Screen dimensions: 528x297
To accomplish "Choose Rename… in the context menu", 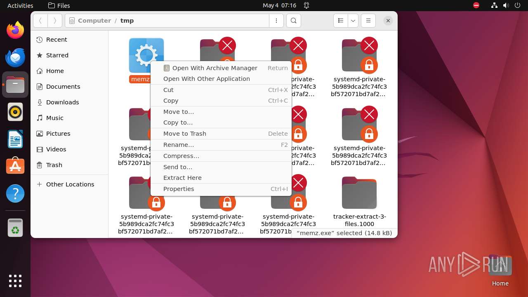I will coord(222,145).
